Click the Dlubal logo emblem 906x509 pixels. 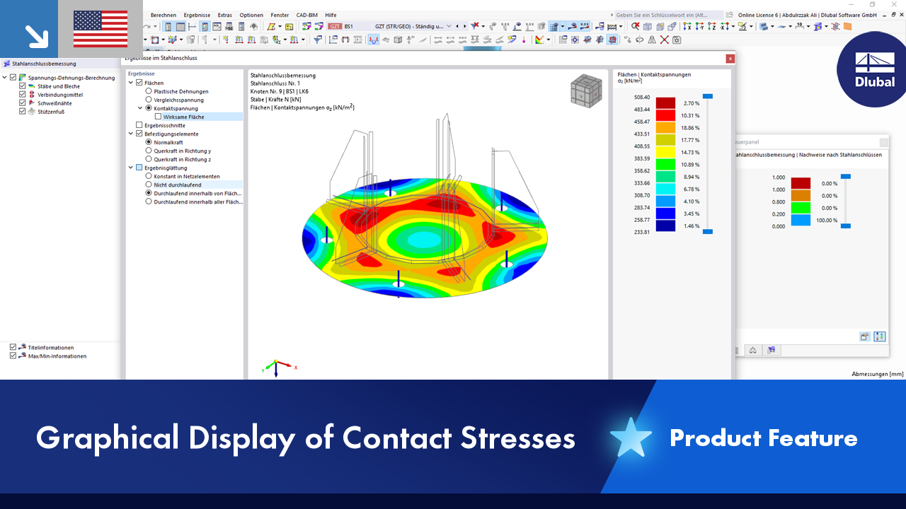click(872, 69)
